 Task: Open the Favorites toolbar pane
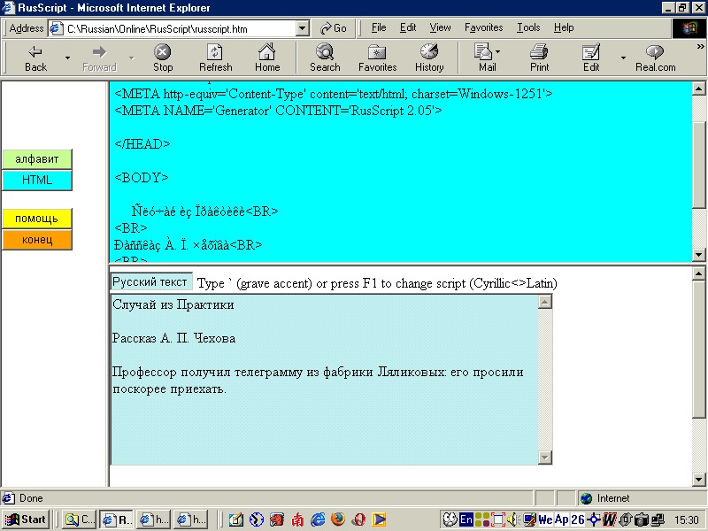378,58
